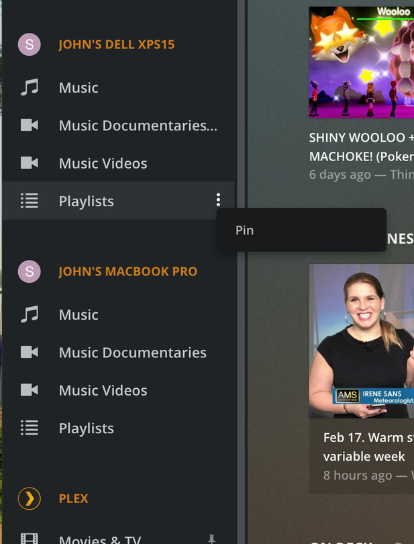This screenshot has height=544, width=414.
Task: Choose Pin from the context menu
Action: click(x=301, y=230)
